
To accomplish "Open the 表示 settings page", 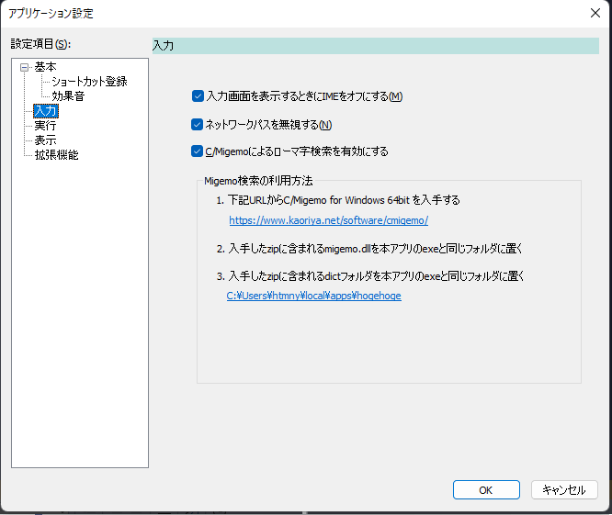I will click(x=45, y=140).
